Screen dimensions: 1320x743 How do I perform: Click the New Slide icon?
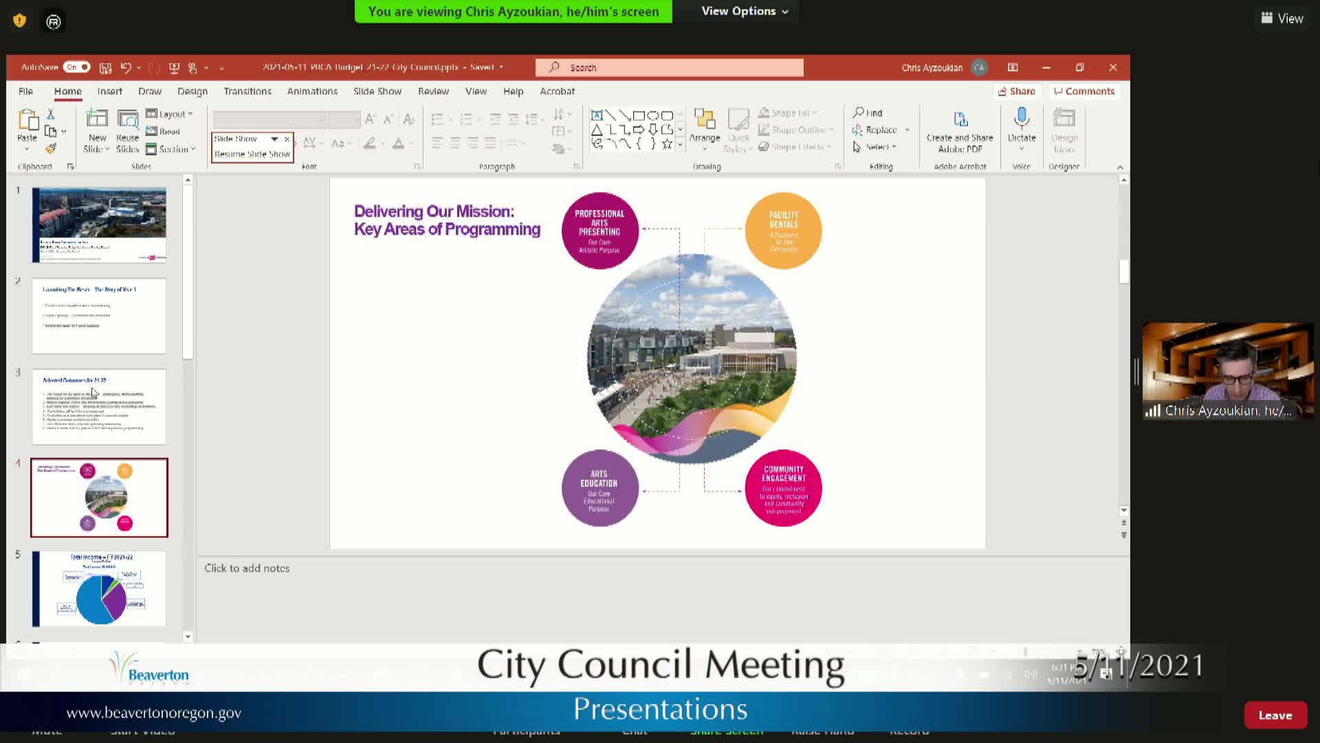coord(97,119)
